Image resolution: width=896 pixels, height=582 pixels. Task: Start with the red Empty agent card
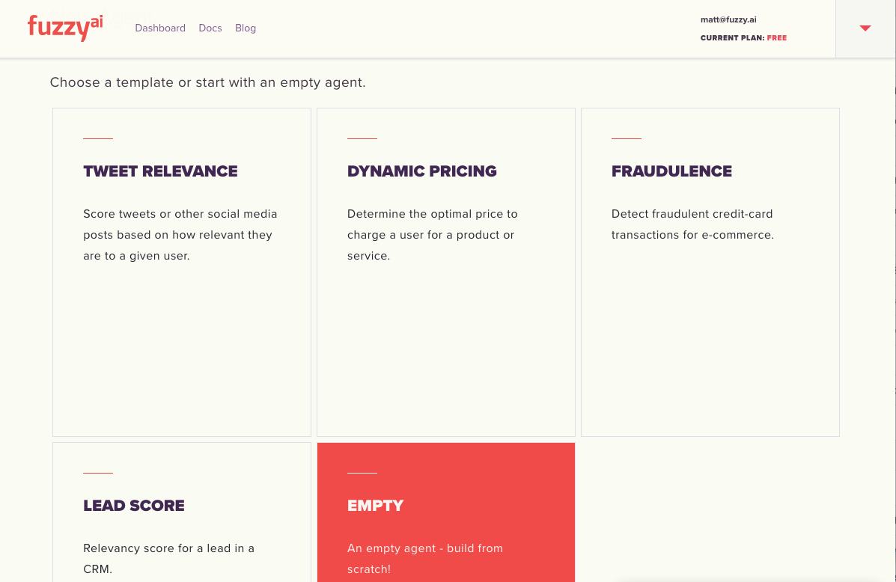point(445,512)
